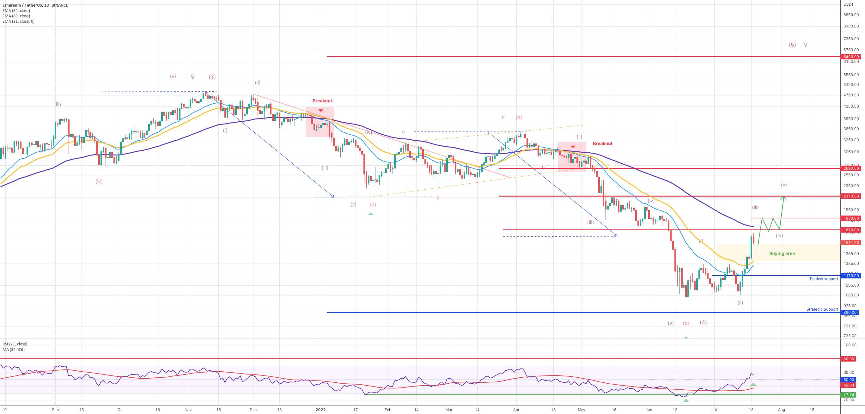Select the EMA (89, close) indicator legend
This screenshot has height=414, width=865.
click(16, 16)
